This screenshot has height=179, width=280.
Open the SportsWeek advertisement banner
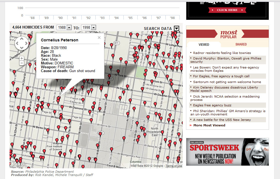click(x=227, y=152)
